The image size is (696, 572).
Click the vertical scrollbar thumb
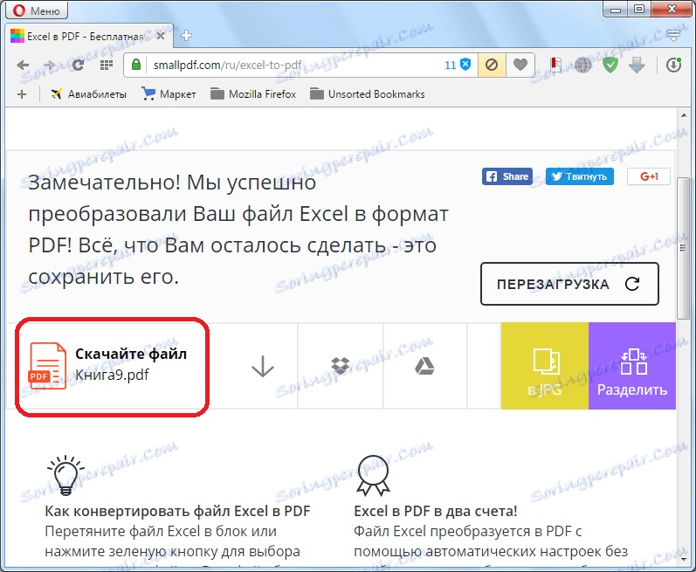click(x=684, y=248)
